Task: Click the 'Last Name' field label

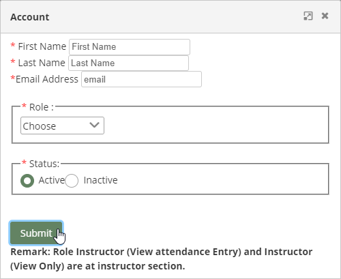Action: (42, 63)
